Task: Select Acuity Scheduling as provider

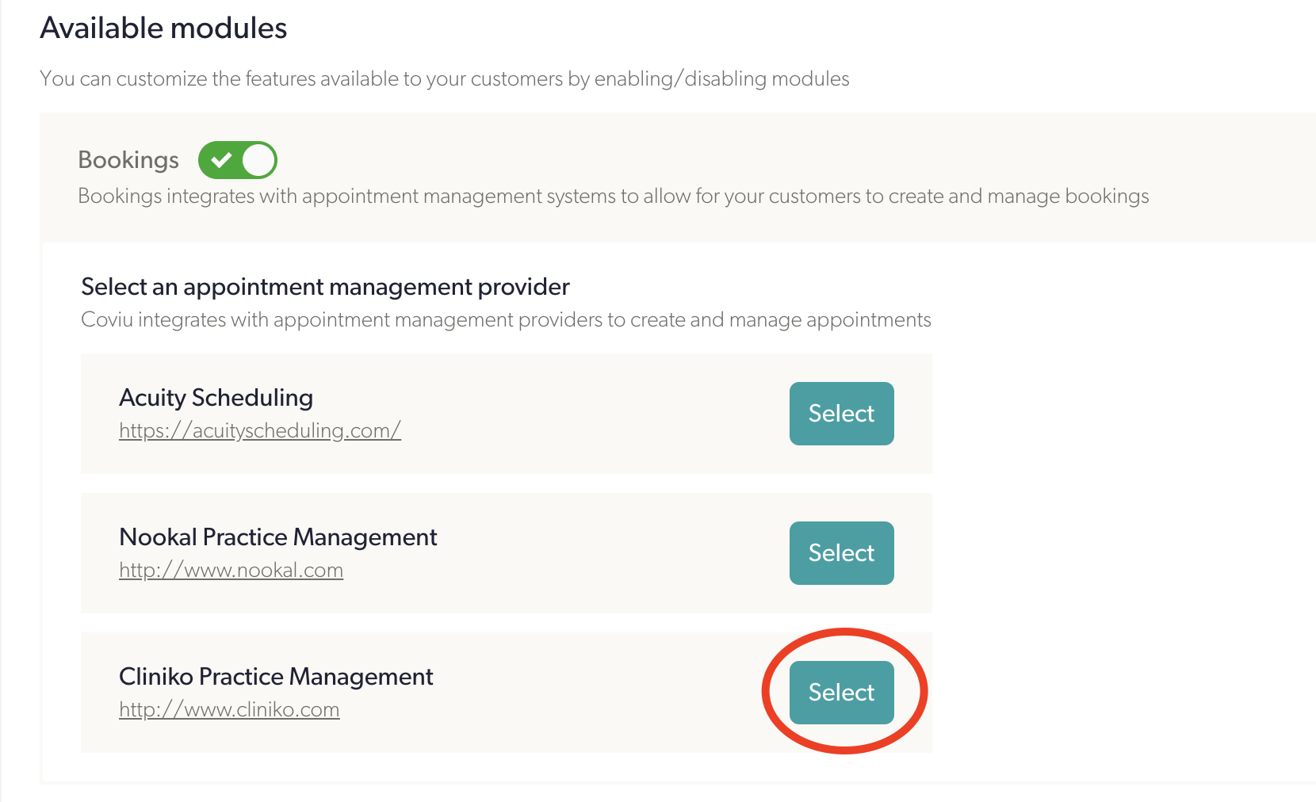Action: [841, 414]
